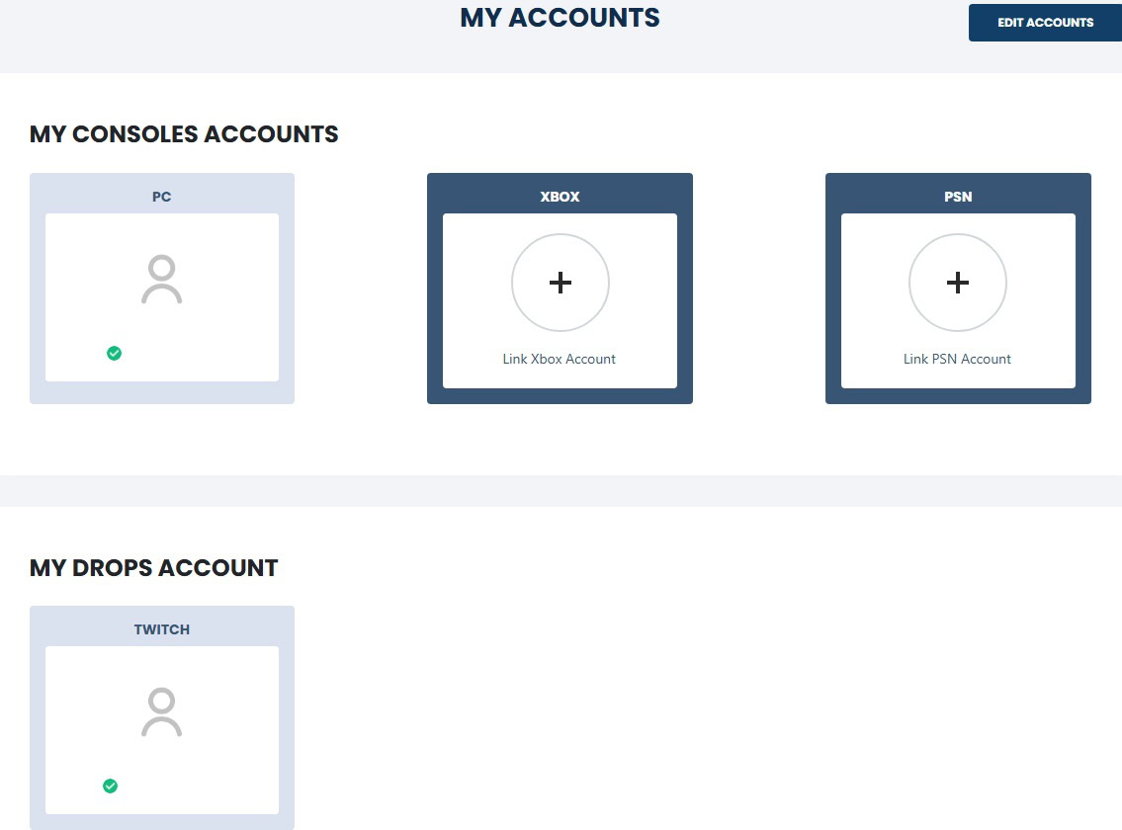Select the PSN card header label
This screenshot has height=830, width=1122.
click(958, 197)
